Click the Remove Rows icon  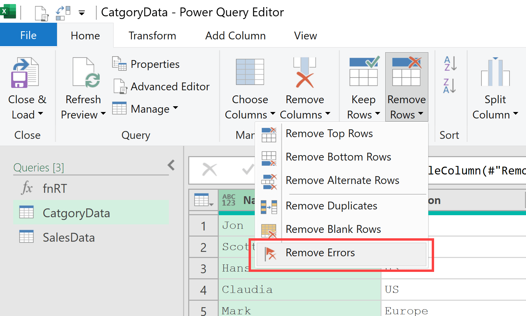point(407,71)
